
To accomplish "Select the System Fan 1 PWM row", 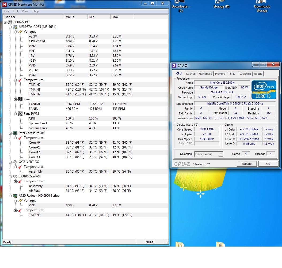I will click(98, 123).
